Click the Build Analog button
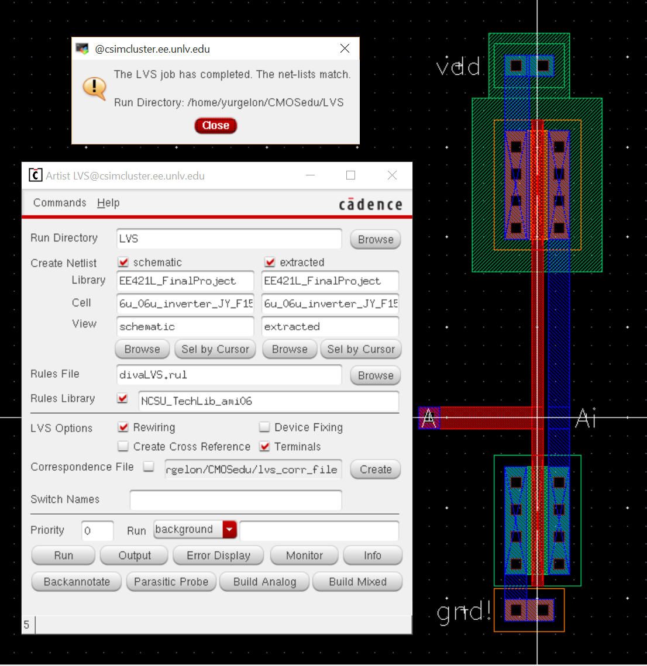Viewport: 647px width, 666px height. [x=264, y=581]
